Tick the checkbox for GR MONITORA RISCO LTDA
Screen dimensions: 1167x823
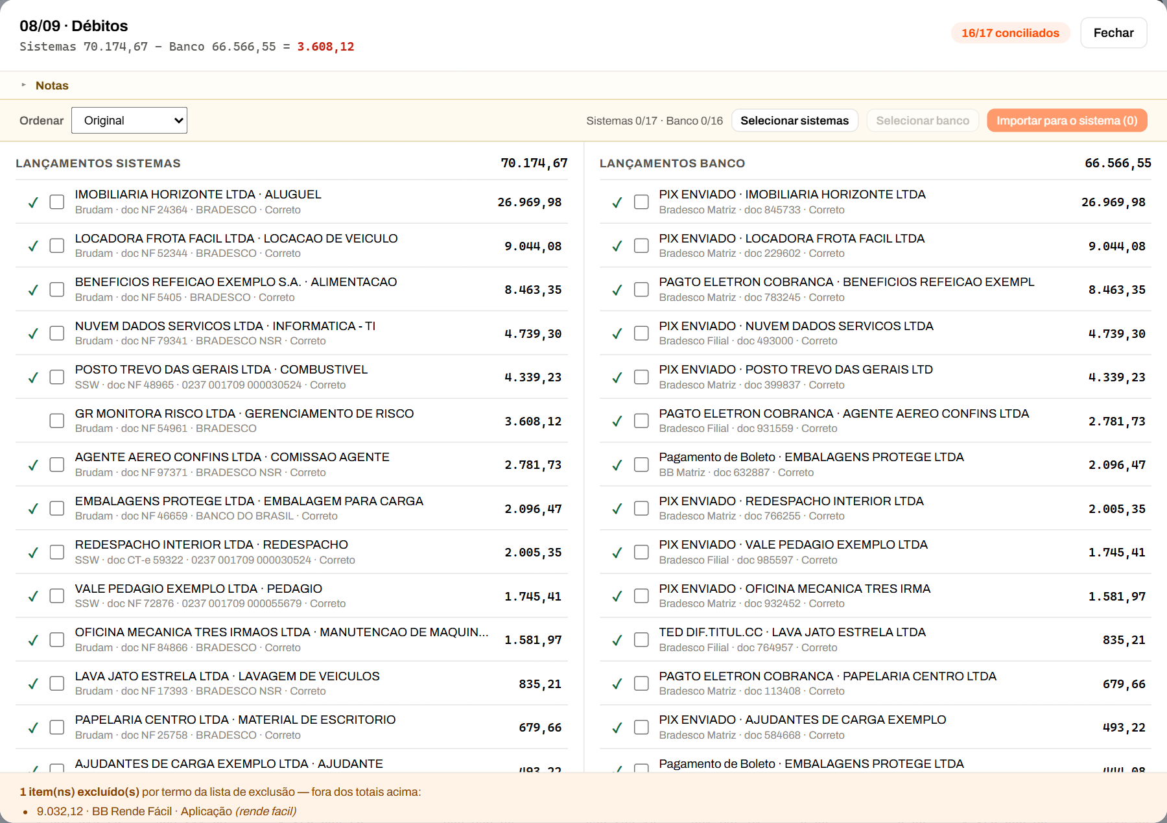click(x=57, y=421)
